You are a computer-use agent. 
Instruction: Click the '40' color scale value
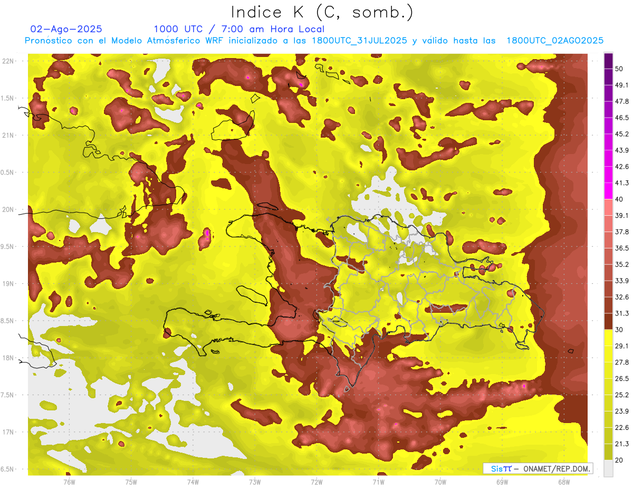[619, 199]
